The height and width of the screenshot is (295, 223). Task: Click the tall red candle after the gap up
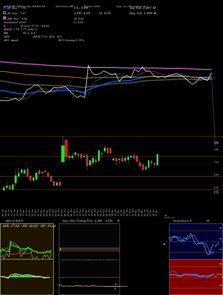(x=66, y=148)
